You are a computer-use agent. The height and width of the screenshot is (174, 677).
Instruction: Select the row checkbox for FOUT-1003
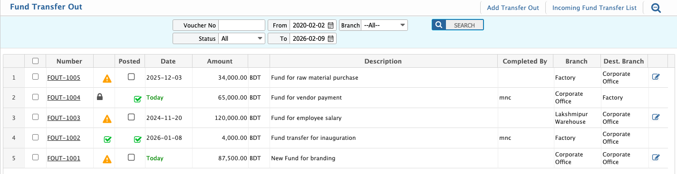(35, 117)
